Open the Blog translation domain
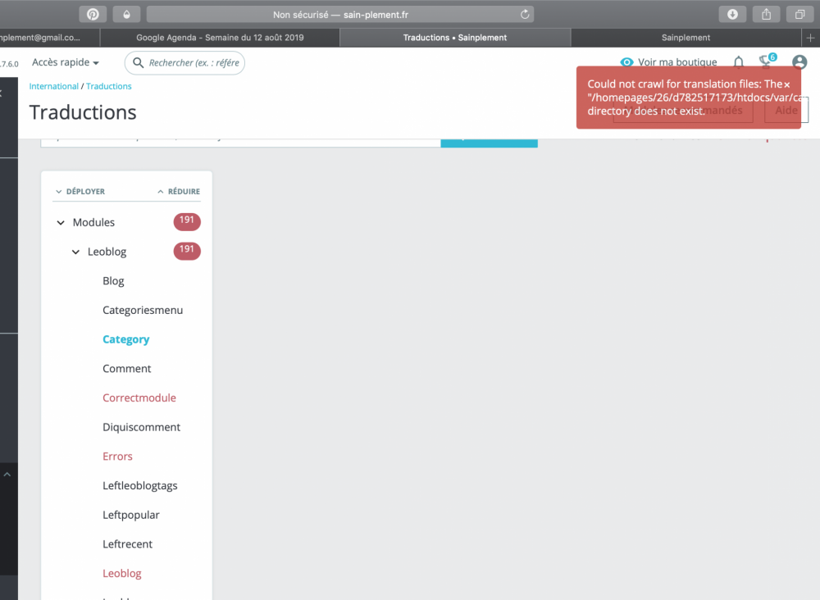 pyautogui.click(x=113, y=281)
